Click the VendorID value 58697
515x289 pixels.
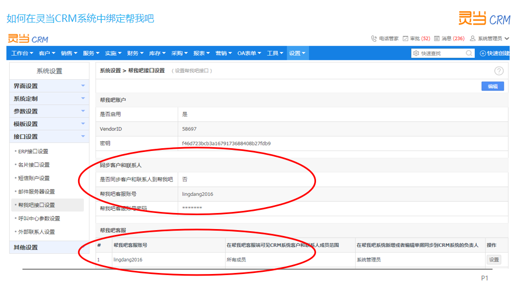click(189, 129)
